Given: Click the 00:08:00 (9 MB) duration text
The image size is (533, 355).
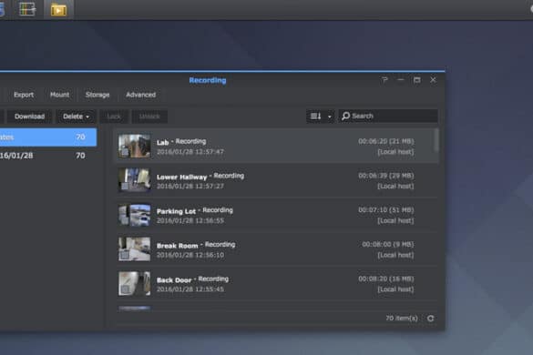Looking at the screenshot, I should click(x=387, y=244).
